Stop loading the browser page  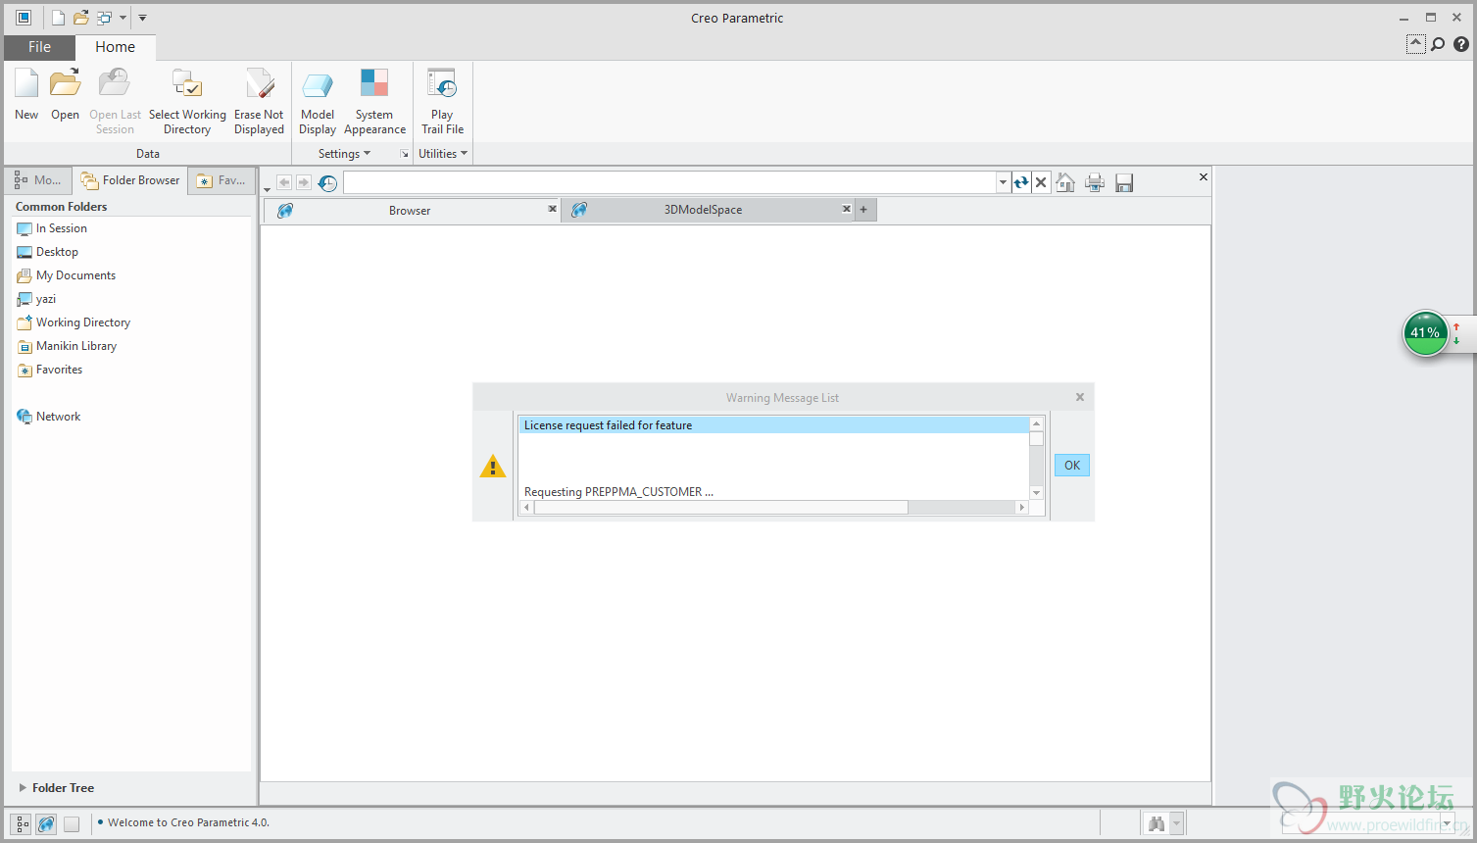pyautogui.click(x=1041, y=182)
